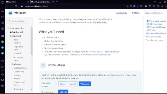The width and height of the screenshot is (167, 94).
Task: Open the Player sidebar icon
Action: tap(2, 61)
